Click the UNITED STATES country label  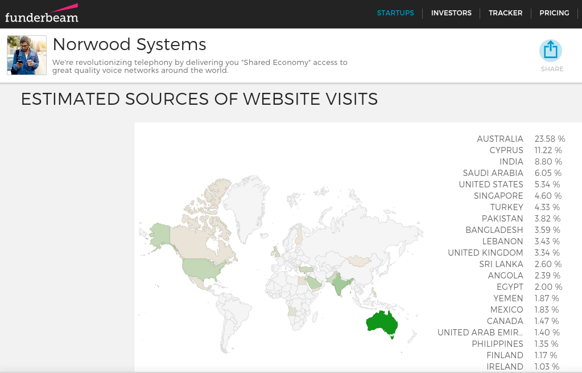coord(491,185)
